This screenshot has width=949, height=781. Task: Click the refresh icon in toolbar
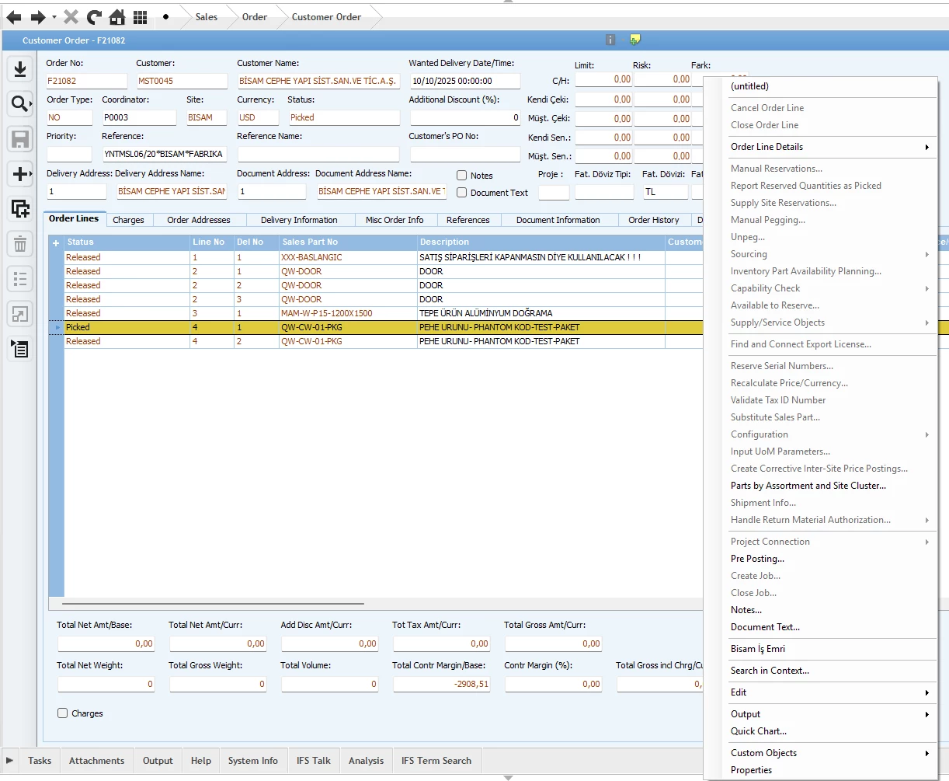[94, 17]
